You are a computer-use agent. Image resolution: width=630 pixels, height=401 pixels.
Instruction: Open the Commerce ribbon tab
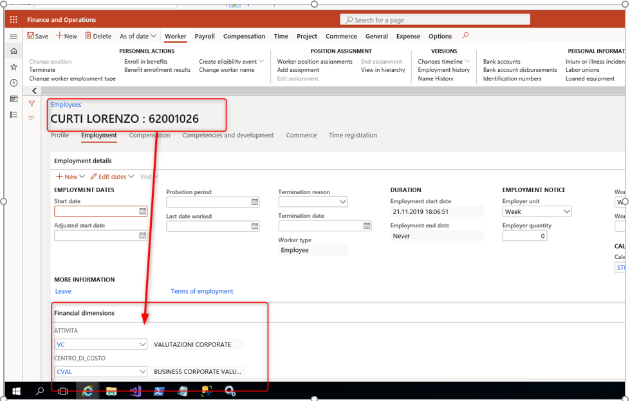(341, 36)
